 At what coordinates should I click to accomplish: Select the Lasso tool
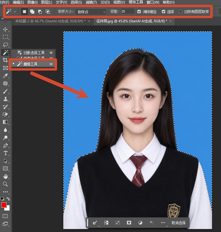tap(5, 45)
